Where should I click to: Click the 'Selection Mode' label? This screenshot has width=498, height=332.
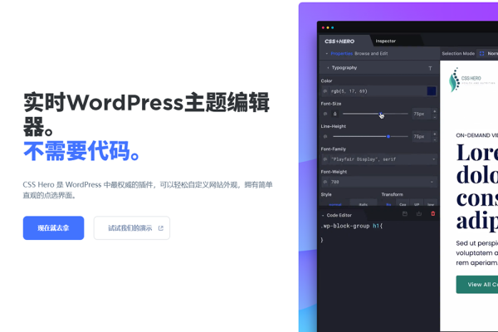point(458,53)
